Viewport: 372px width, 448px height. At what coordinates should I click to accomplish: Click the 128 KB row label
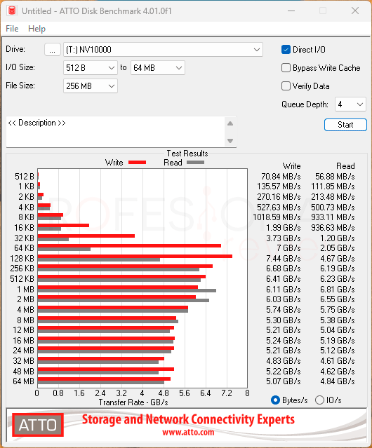click(22, 259)
